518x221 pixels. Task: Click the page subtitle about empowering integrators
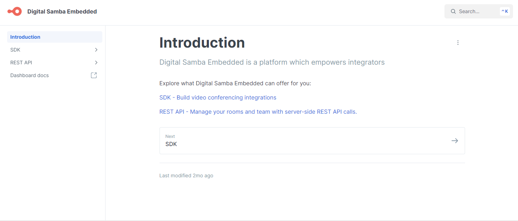coord(272,63)
